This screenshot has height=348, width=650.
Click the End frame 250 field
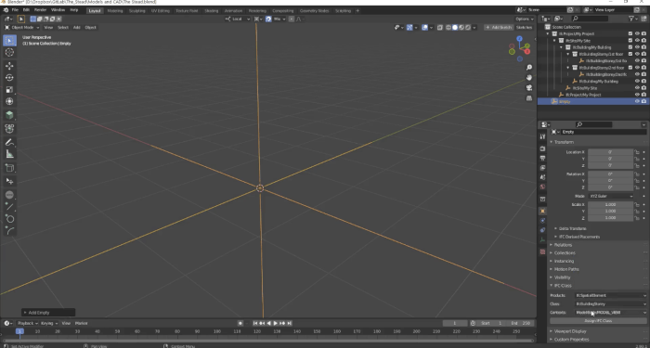click(520, 323)
